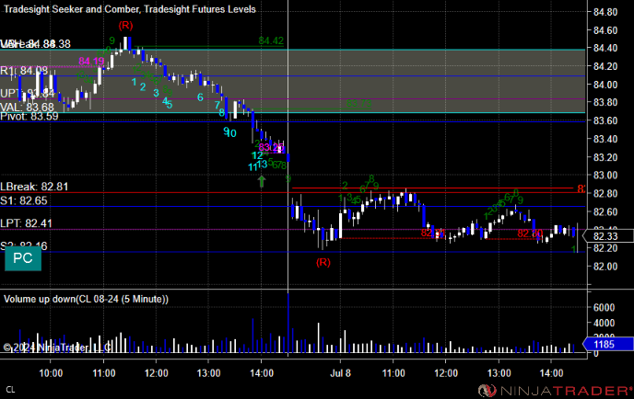This screenshot has height=399, width=634.
Task: Select the 'Volume up down(CL 08-24 (5 Minute))' label
Action: point(86,299)
